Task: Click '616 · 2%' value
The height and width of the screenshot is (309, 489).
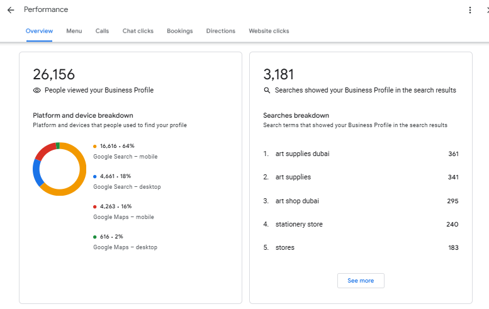Action: (x=111, y=237)
